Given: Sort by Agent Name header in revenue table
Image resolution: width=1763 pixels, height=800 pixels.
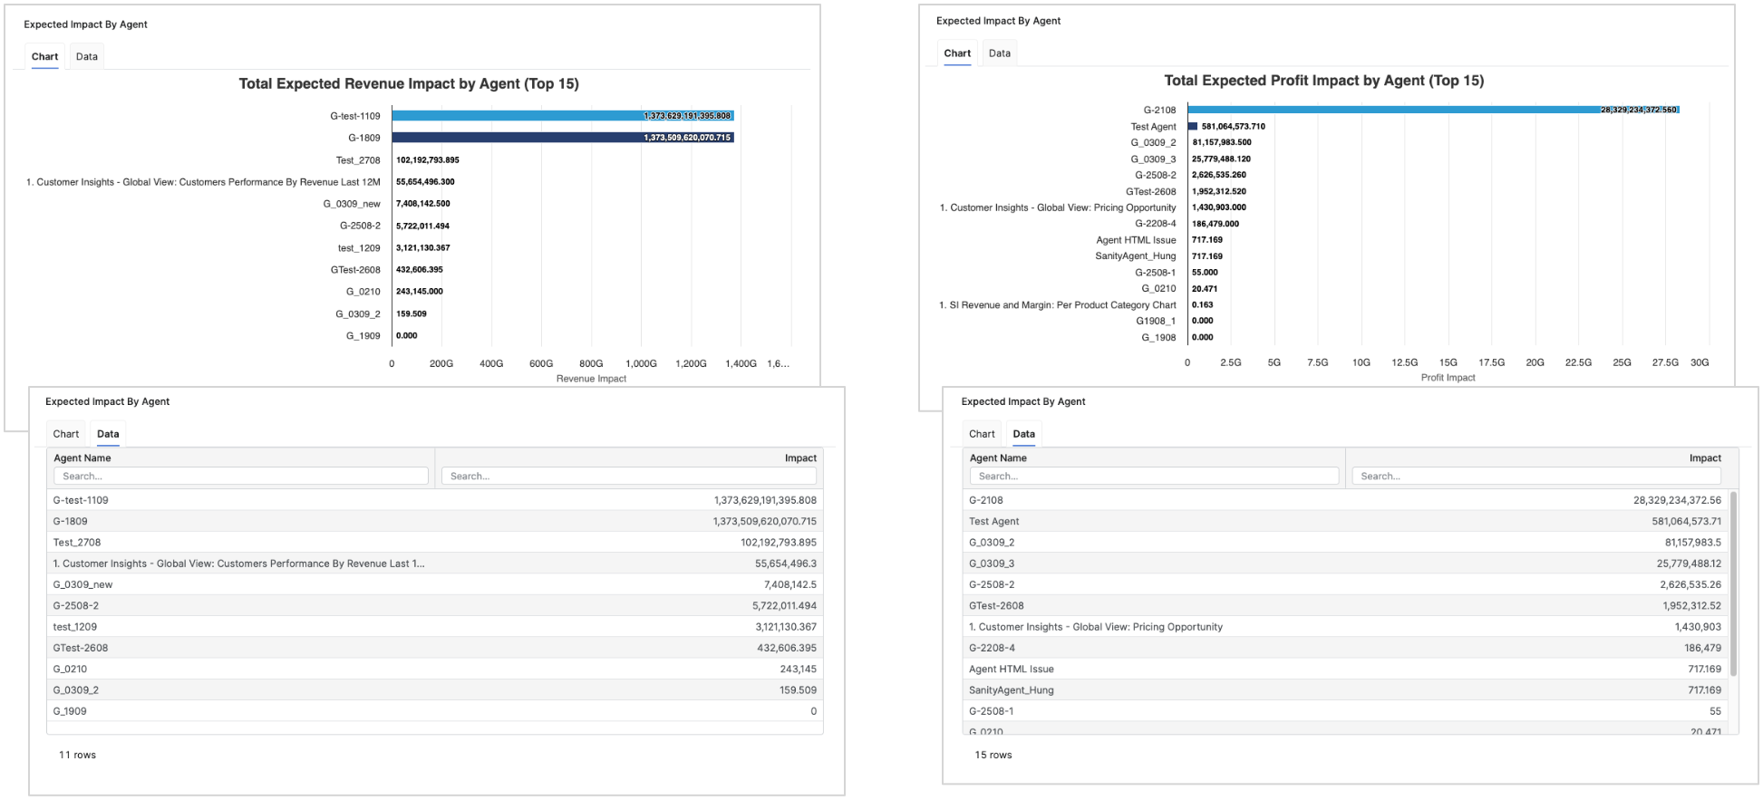Looking at the screenshot, I should point(82,458).
